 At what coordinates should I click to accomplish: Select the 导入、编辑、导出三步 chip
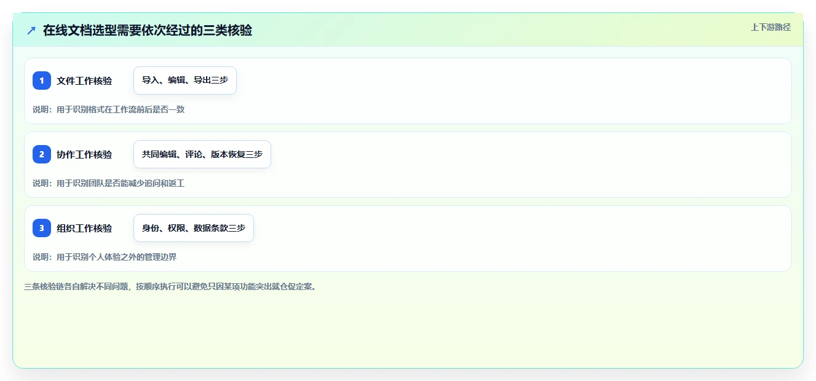pos(185,81)
